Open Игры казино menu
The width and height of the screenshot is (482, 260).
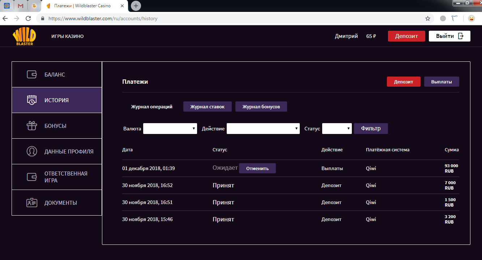pos(68,36)
